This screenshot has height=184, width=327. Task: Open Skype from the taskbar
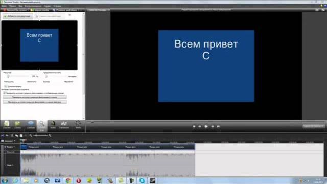pos(142,180)
